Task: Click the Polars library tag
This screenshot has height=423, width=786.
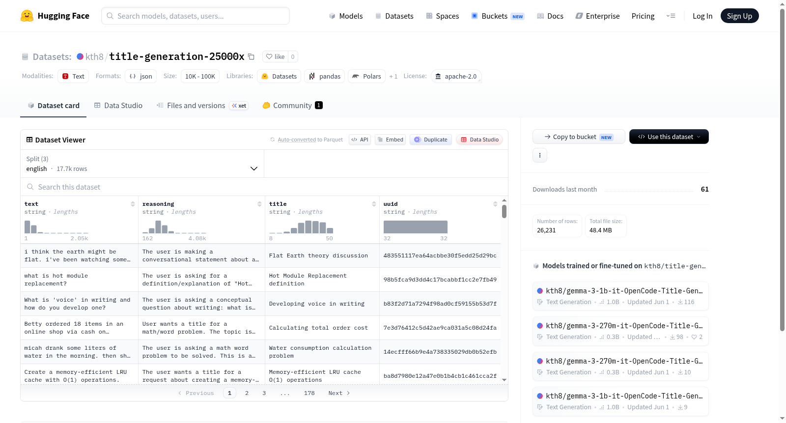Action: tap(367, 76)
